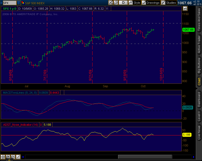Click the 'H: 1069.32' high value
202x161 pixels.
click(x=57, y=9)
